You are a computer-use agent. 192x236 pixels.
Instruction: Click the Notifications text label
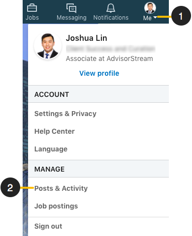click(111, 18)
